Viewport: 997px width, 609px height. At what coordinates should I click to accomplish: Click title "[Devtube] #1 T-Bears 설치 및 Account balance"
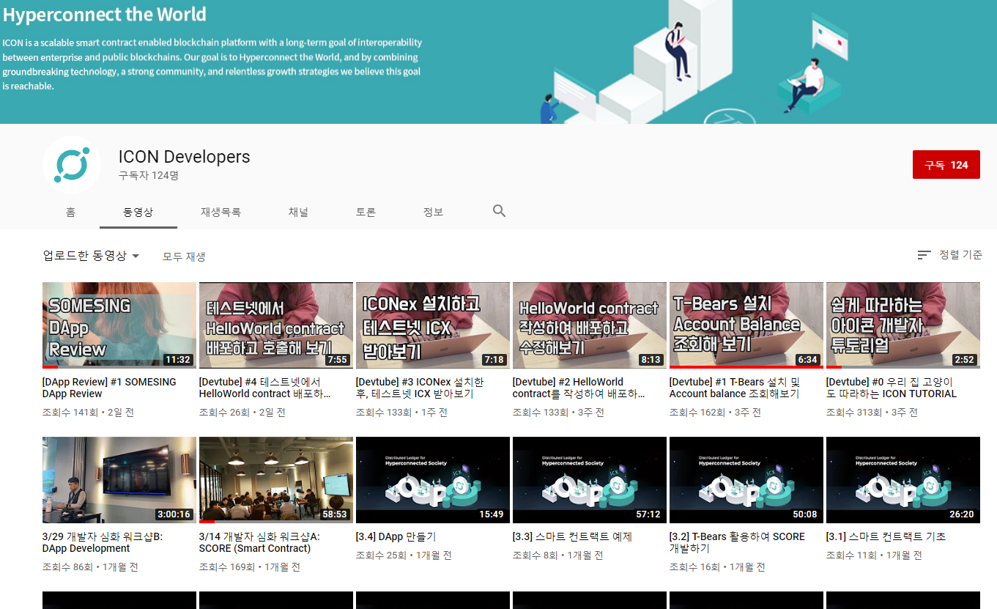pos(735,388)
